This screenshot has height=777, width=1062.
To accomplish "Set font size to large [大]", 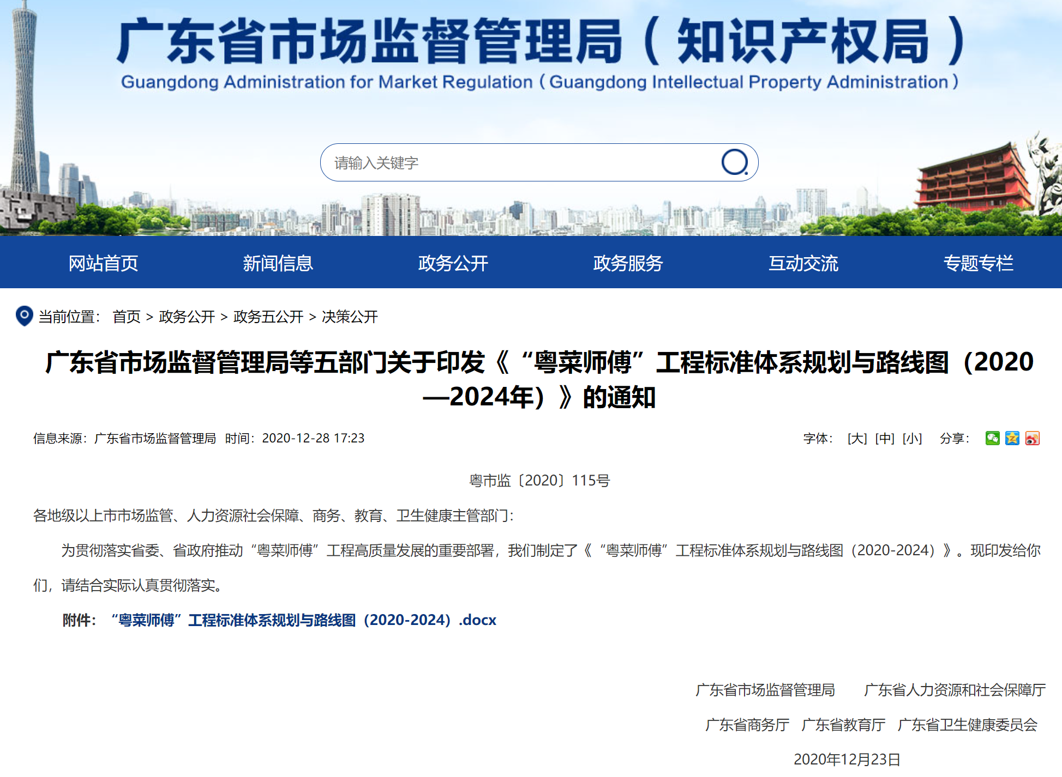I will click(857, 438).
